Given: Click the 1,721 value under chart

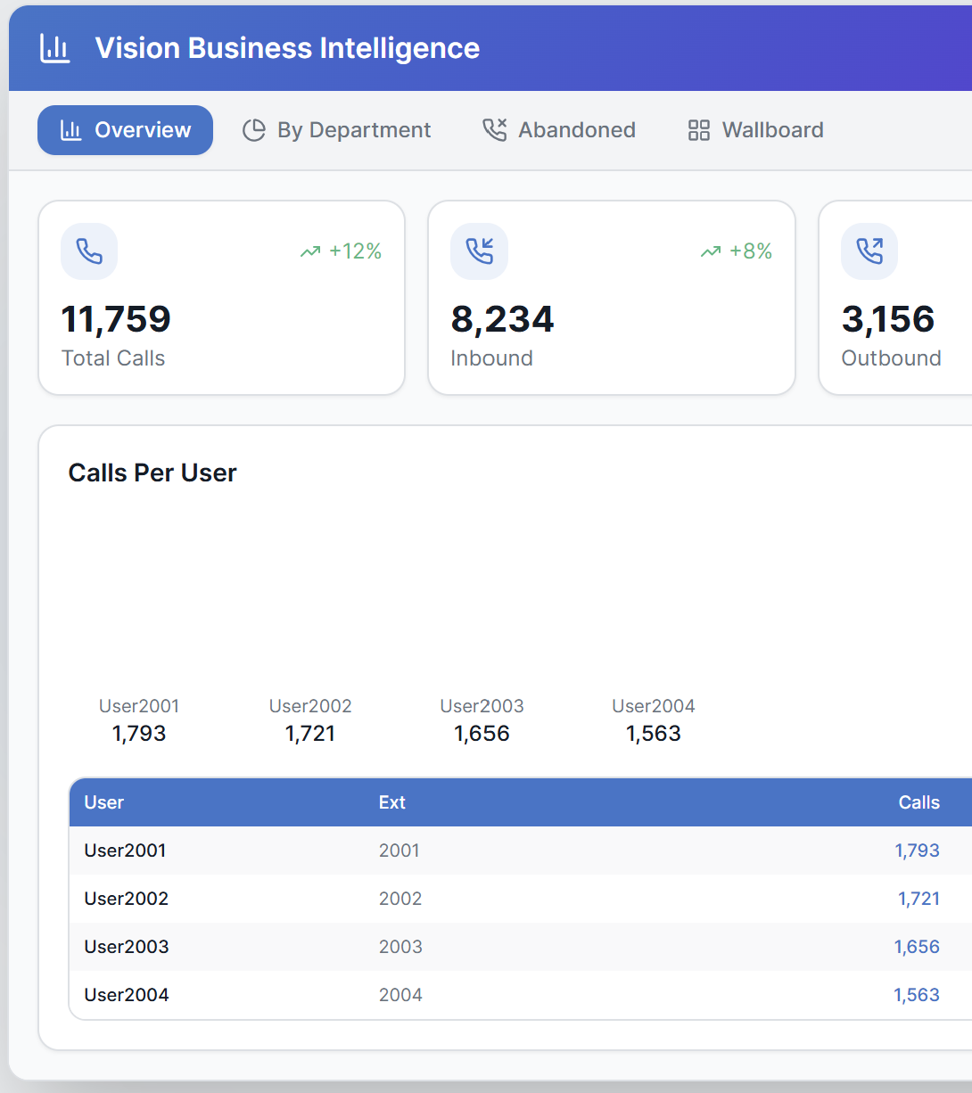Looking at the screenshot, I should pos(310,734).
